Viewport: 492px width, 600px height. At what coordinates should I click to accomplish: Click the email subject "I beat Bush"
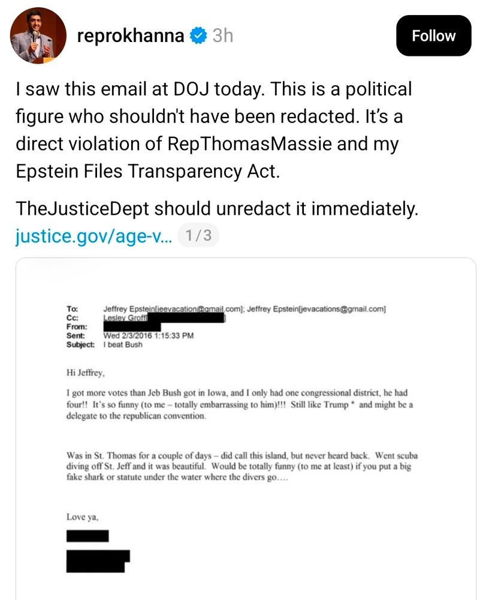123,345
